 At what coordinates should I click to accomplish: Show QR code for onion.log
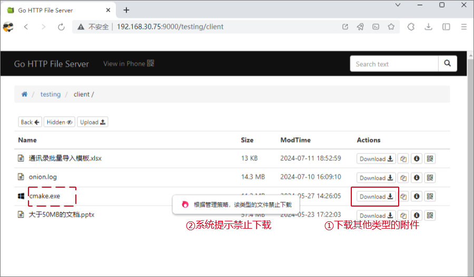430,178
